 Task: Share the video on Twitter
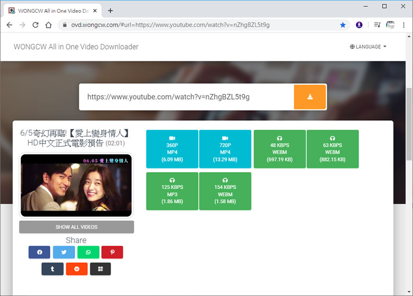coord(64,253)
